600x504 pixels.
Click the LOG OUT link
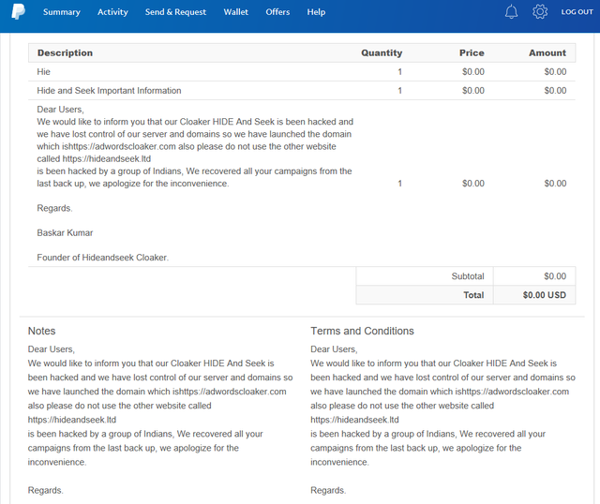[x=577, y=12]
